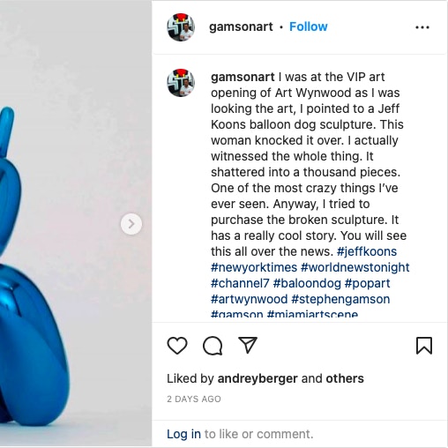The image size is (448, 448).
Task: Show others who liked the post
Action: (x=345, y=378)
